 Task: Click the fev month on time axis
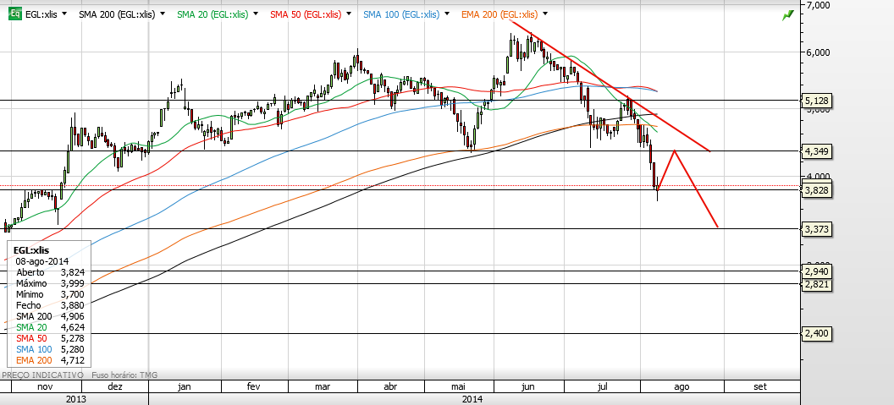[x=254, y=386]
